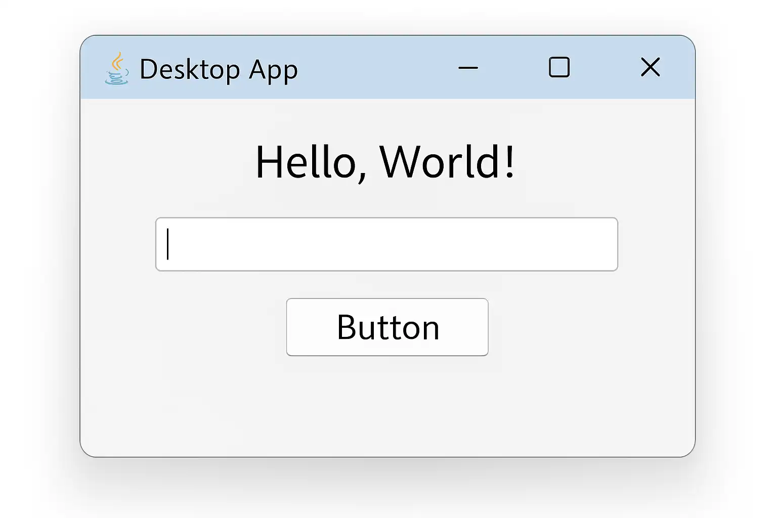The image size is (777, 518).
Task: Click the Hello, World! label
Action: [385, 162]
